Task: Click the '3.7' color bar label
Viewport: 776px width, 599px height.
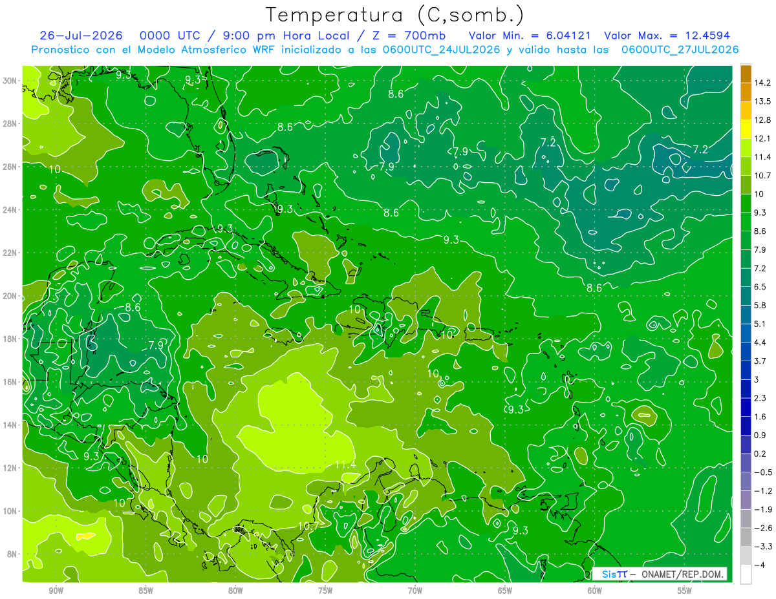Action: 760,361
